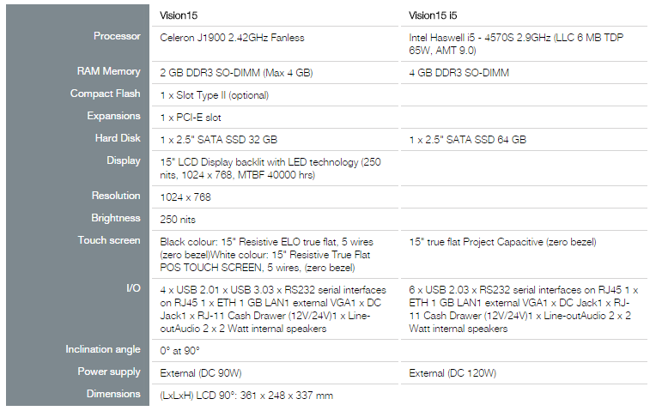662x411 pixels.
Task: Select the Hard Disk row label
Action: coord(117,138)
